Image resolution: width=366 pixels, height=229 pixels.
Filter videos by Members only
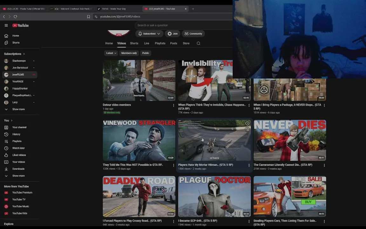129,53
